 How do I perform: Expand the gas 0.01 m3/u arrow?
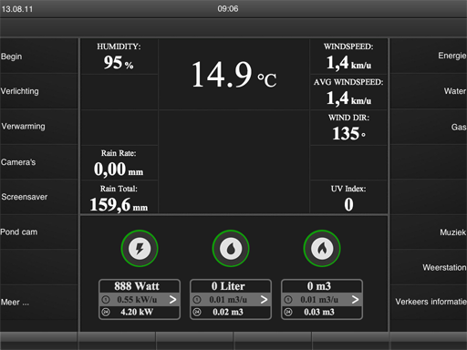(x=355, y=300)
